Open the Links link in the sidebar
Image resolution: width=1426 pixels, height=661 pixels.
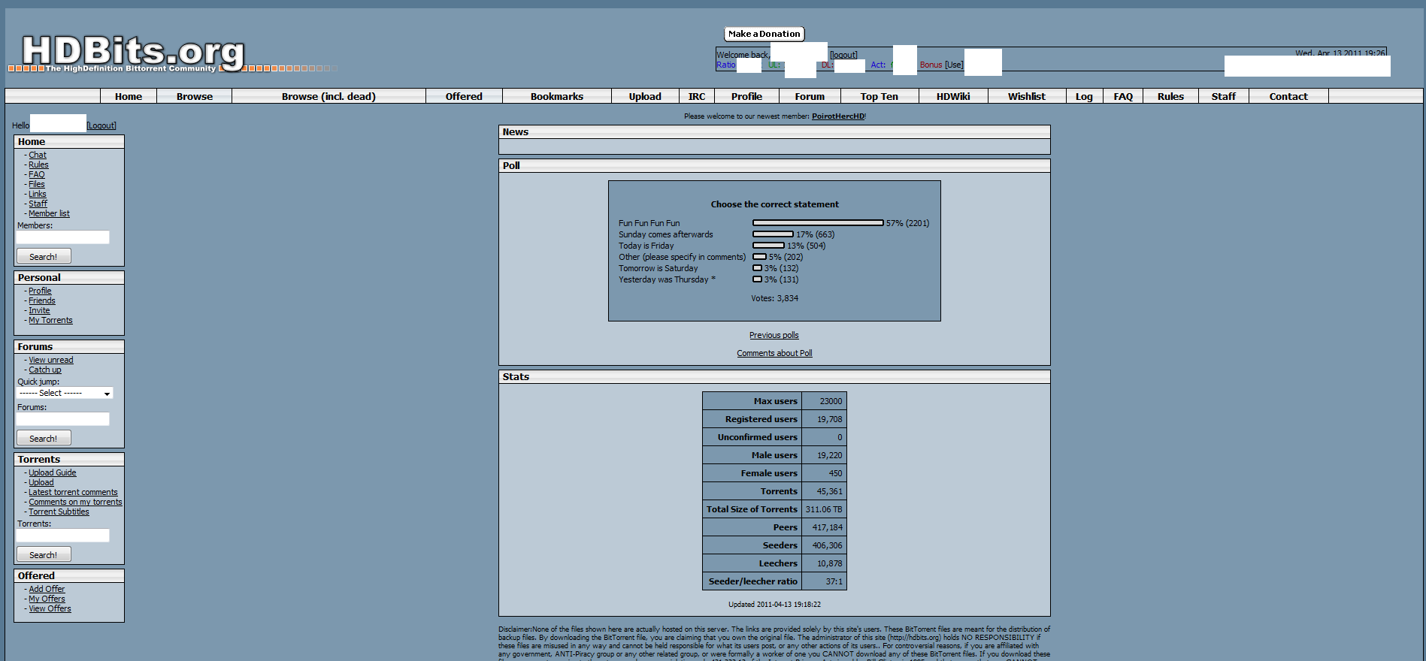[38, 194]
